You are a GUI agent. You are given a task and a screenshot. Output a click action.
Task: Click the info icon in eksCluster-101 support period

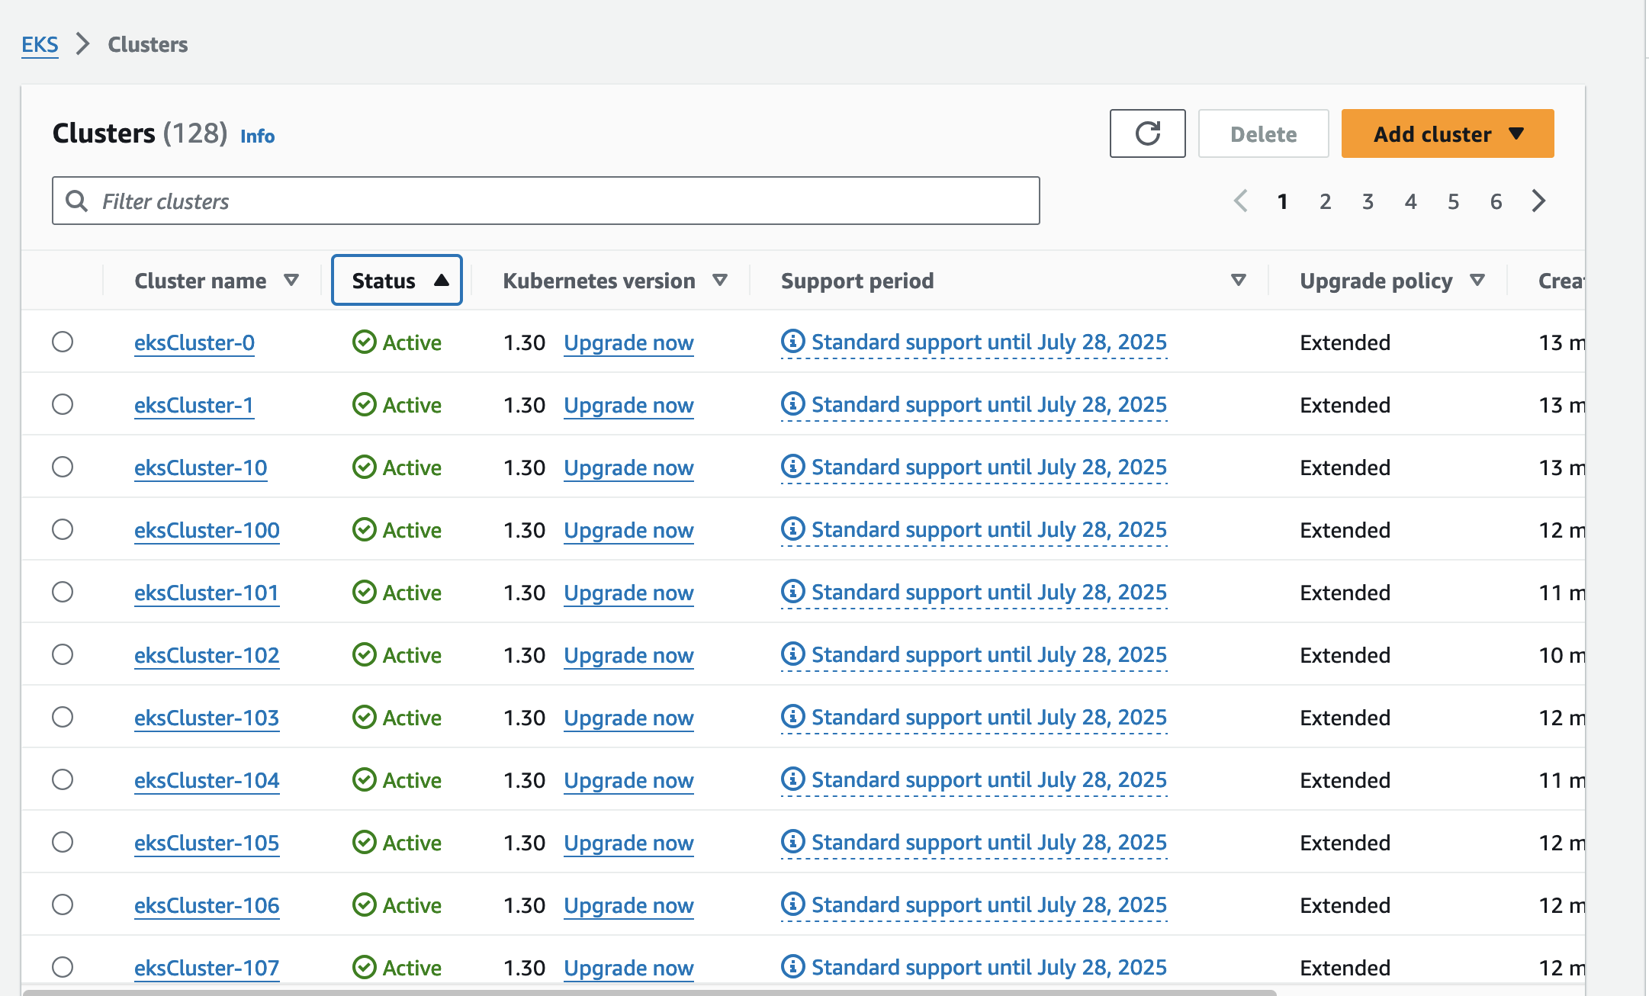point(792,591)
